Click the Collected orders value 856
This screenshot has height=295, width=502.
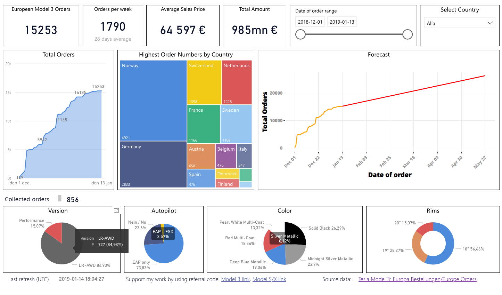(x=73, y=200)
